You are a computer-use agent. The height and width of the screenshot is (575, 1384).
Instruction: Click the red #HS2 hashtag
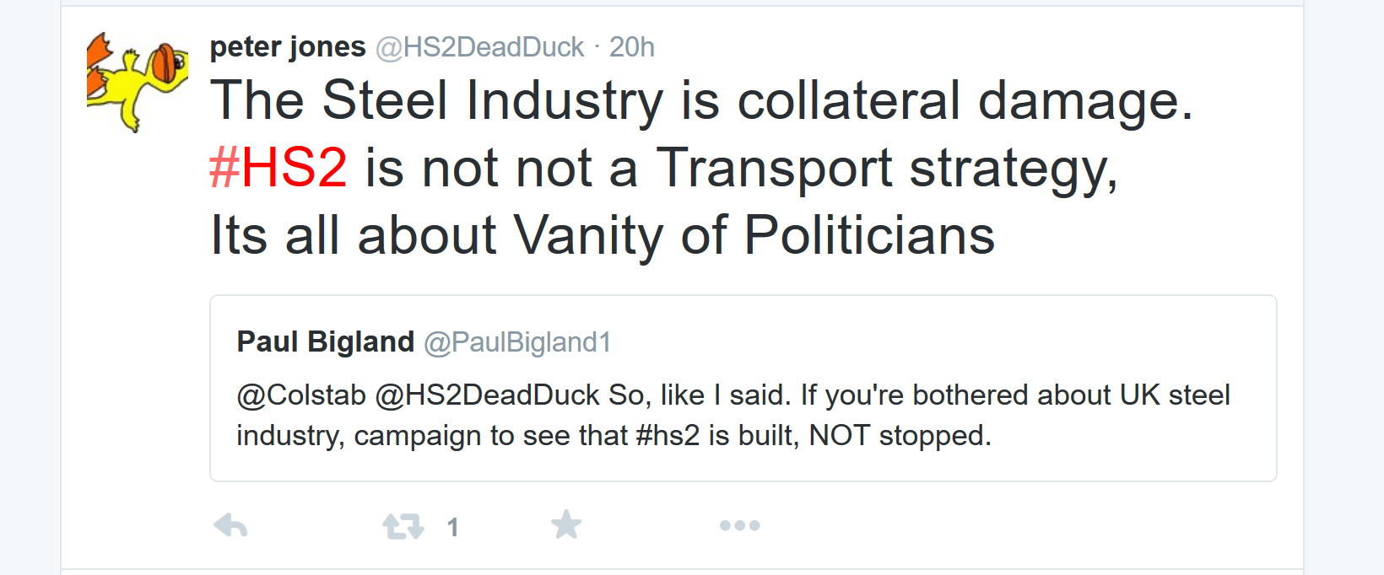coord(278,167)
